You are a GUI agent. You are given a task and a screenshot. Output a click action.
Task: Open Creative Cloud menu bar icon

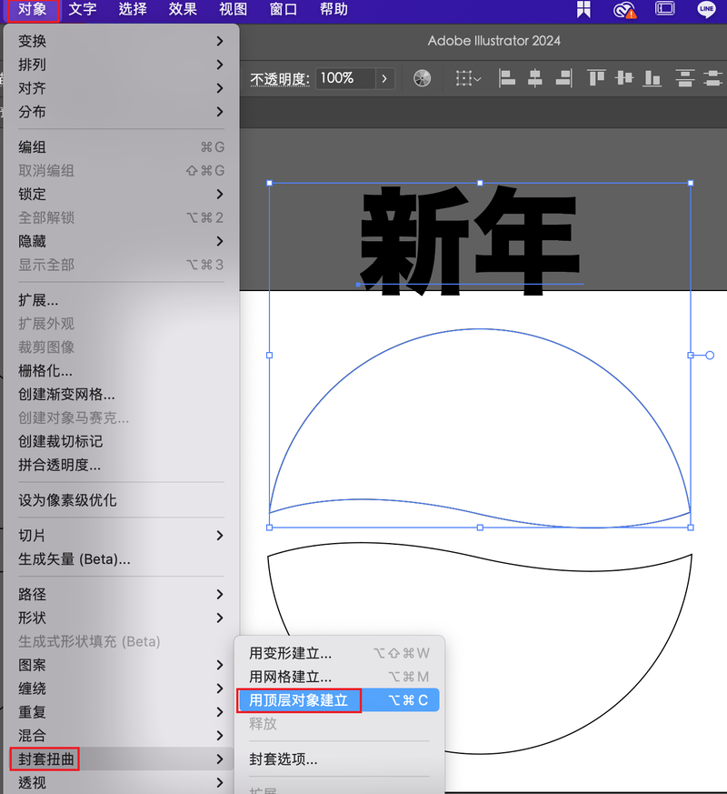click(x=624, y=10)
